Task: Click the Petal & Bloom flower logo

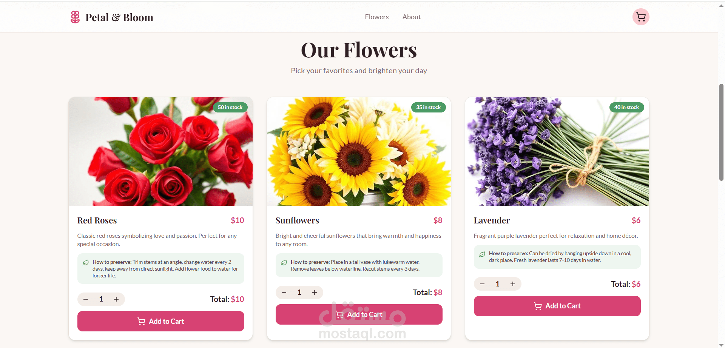Action: [75, 17]
